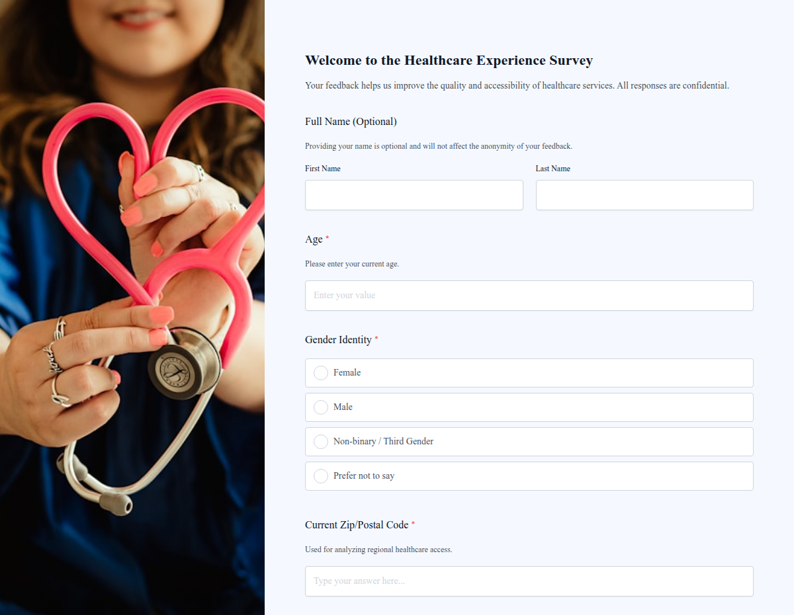The image size is (794, 615).
Task: Click the regional healthcare access helper text
Action: [378, 550]
